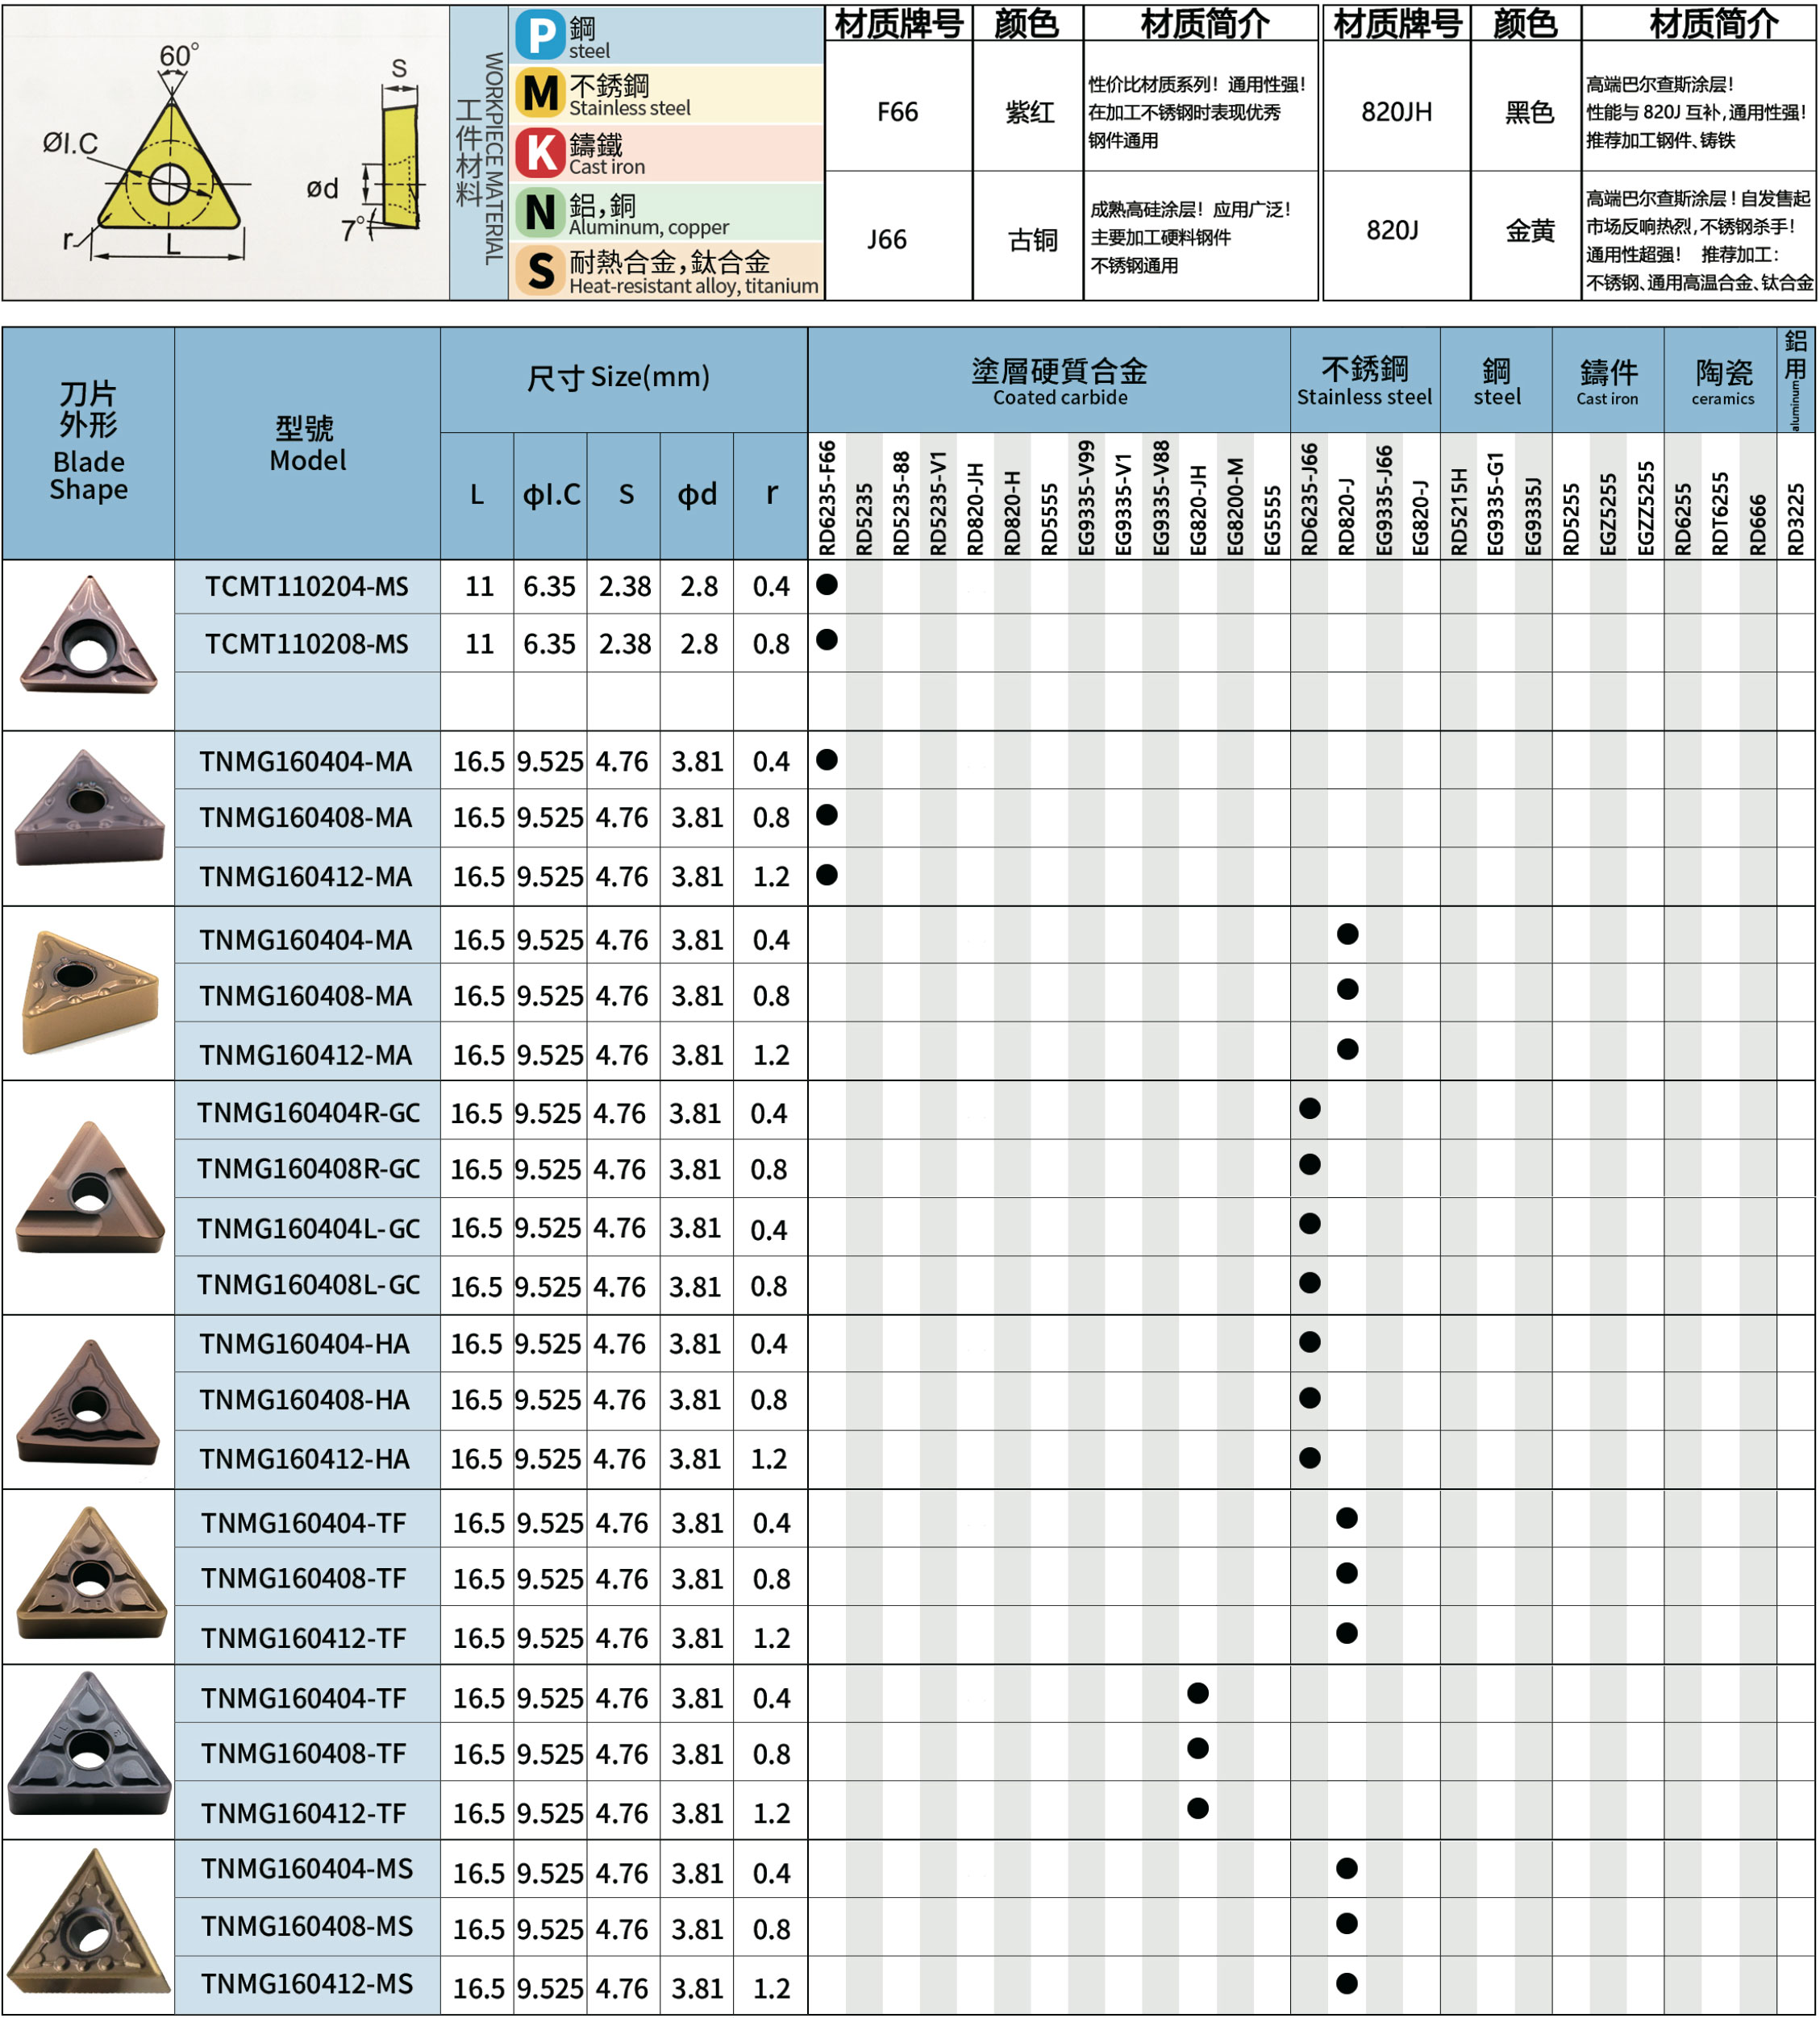Viewport: 1820px width, 2018px height.
Task: Click the red K cast iron icon
Action: pyautogui.click(x=541, y=153)
